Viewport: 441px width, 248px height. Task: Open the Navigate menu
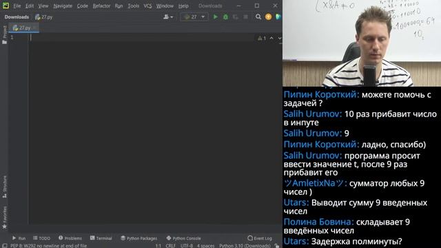(x=63, y=6)
